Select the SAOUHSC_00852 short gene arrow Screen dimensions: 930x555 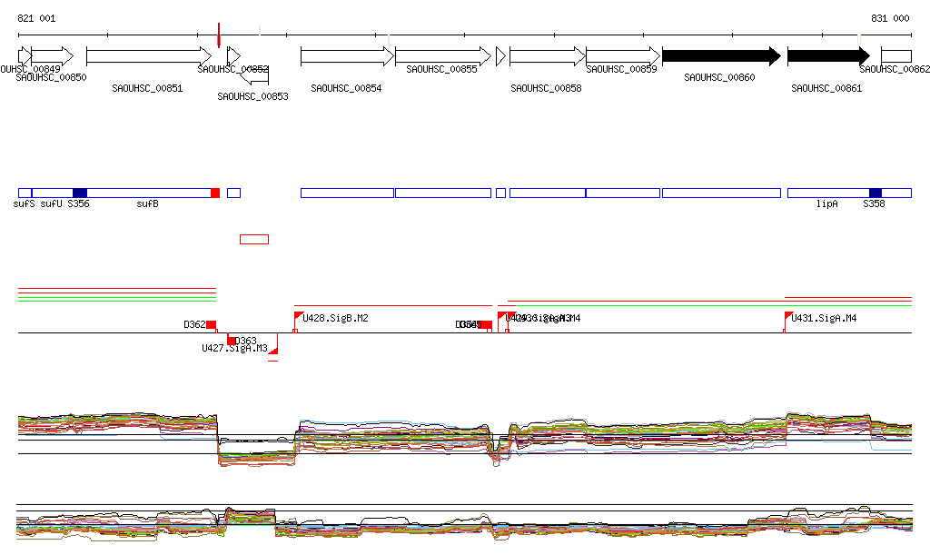tap(233, 57)
